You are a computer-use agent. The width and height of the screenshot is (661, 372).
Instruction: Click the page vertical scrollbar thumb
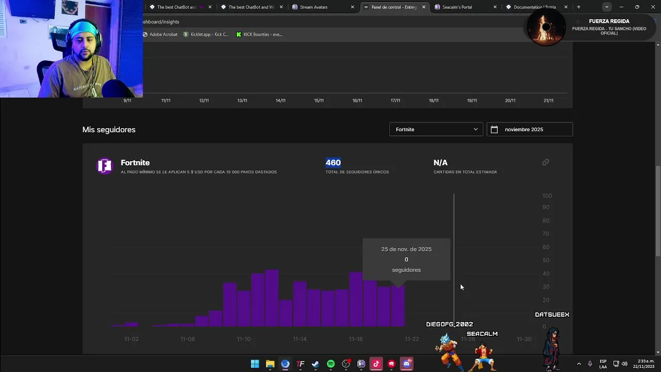click(658, 211)
